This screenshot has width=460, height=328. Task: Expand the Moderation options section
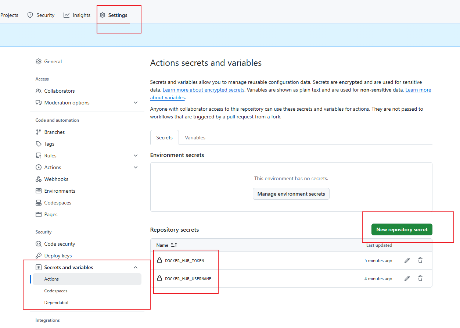pos(136,103)
